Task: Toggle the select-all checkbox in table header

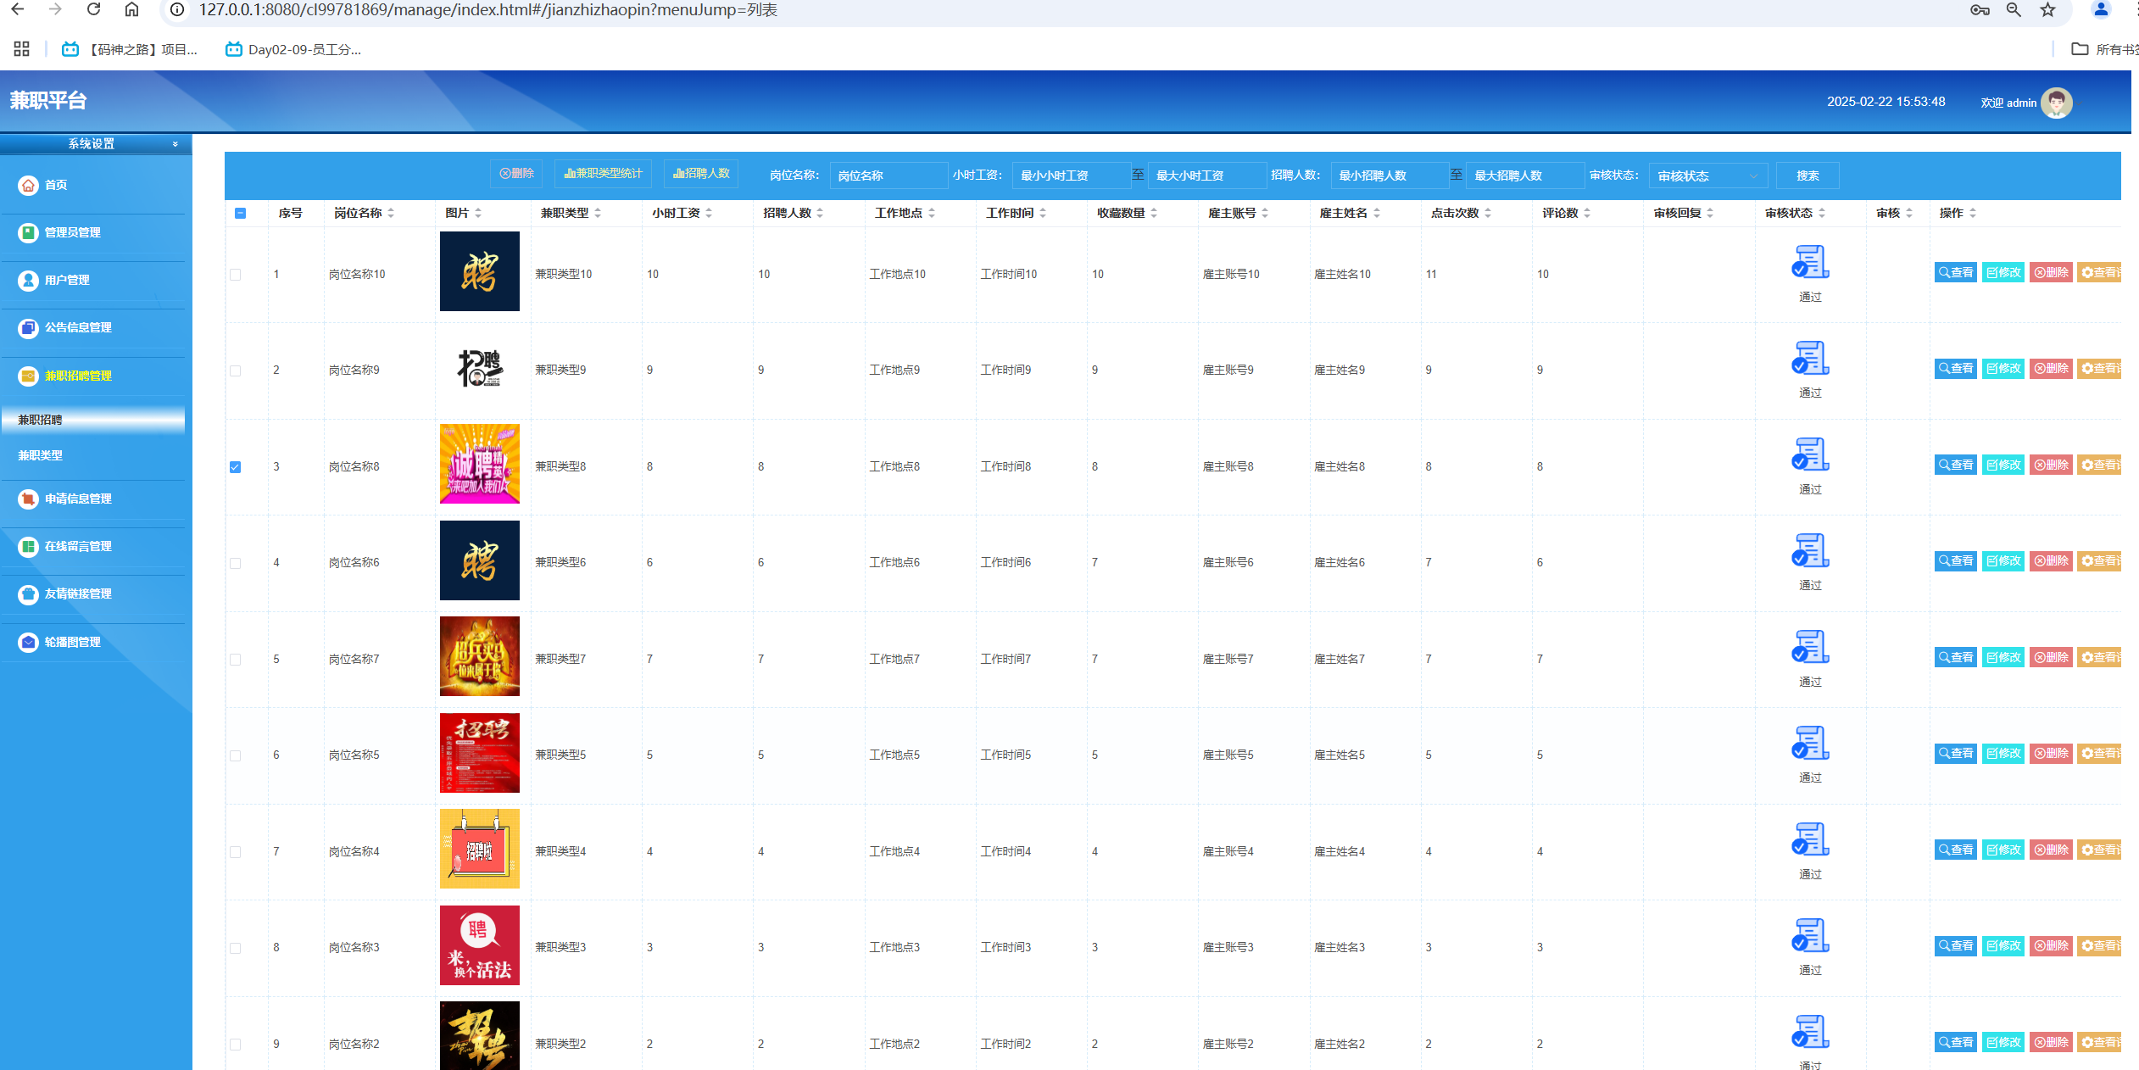Action: coord(240,214)
